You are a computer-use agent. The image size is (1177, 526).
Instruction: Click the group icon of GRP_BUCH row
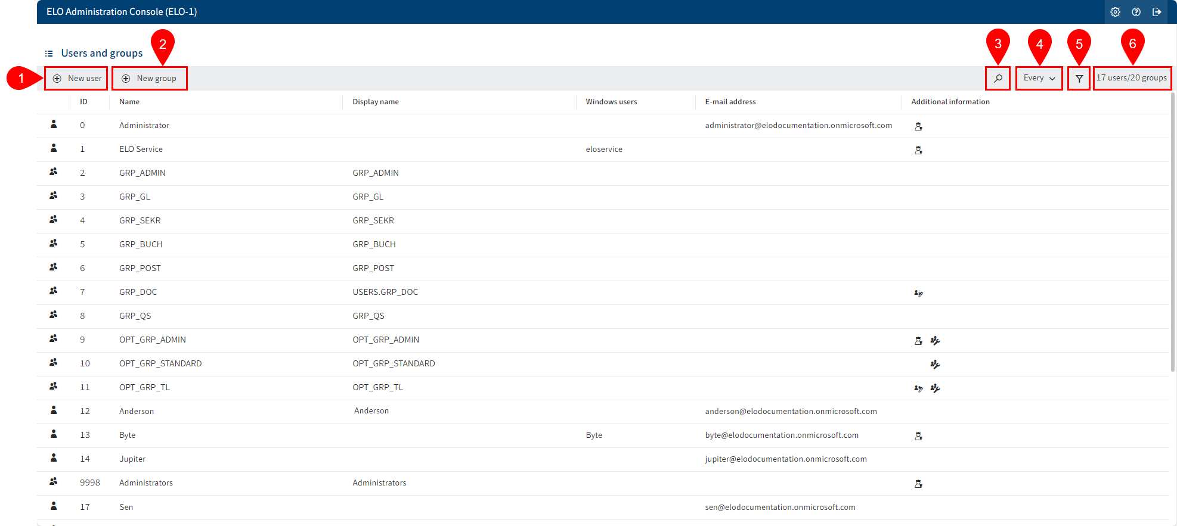(x=54, y=243)
